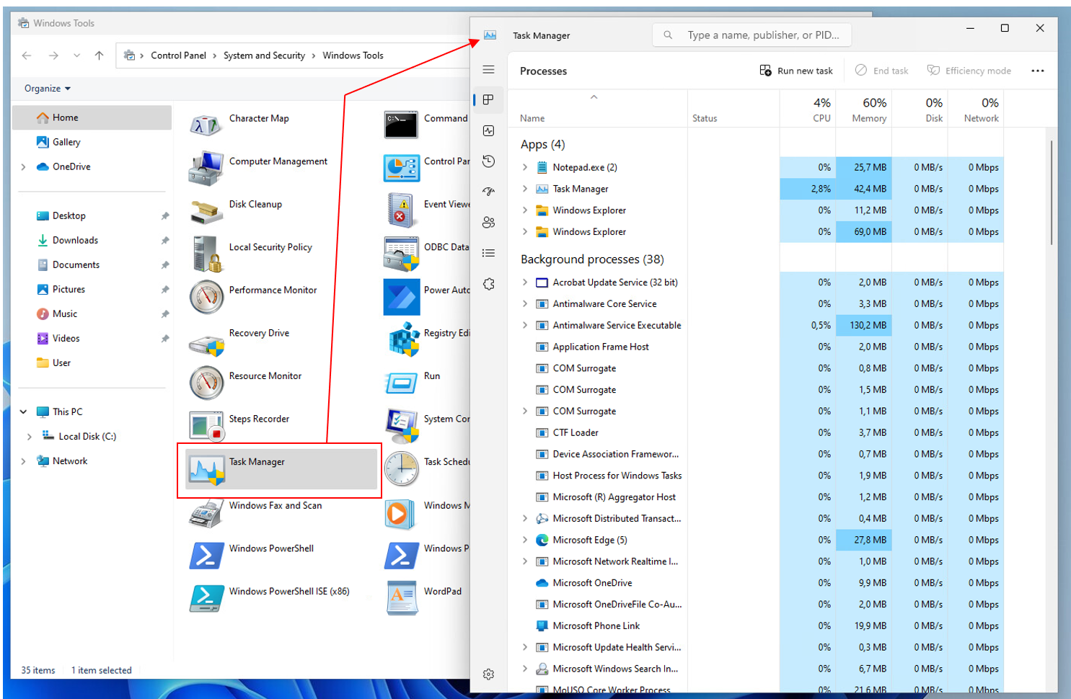Expand the Microsoft Edge (5) process group
The width and height of the screenshot is (1071, 699).
pyautogui.click(x=525, y=540)
